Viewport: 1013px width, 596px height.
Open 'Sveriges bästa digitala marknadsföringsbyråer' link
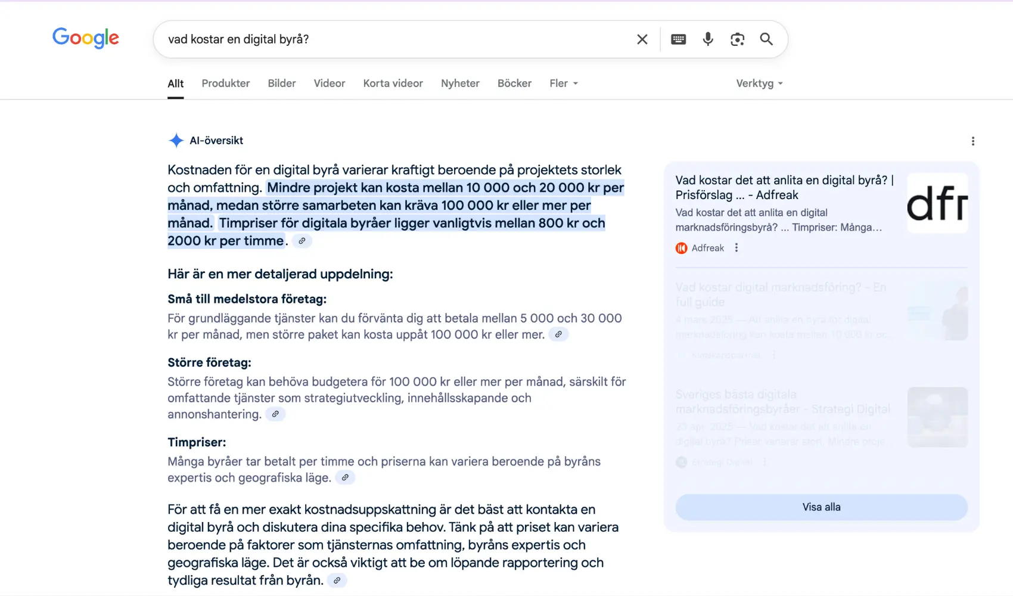tap(783, 402)
